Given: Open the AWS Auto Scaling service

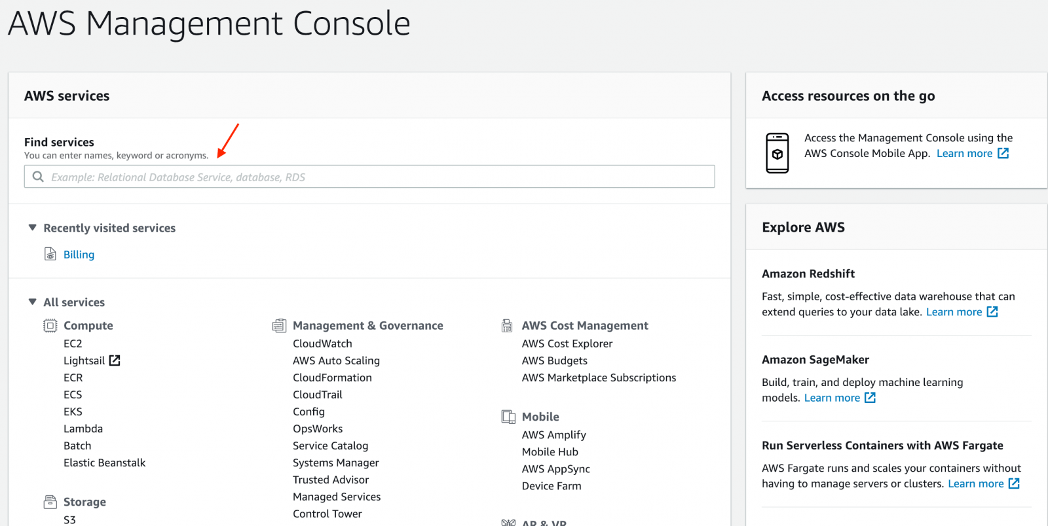Looking at the screenshot, I should pyautogui.click(x=336, y=360).
